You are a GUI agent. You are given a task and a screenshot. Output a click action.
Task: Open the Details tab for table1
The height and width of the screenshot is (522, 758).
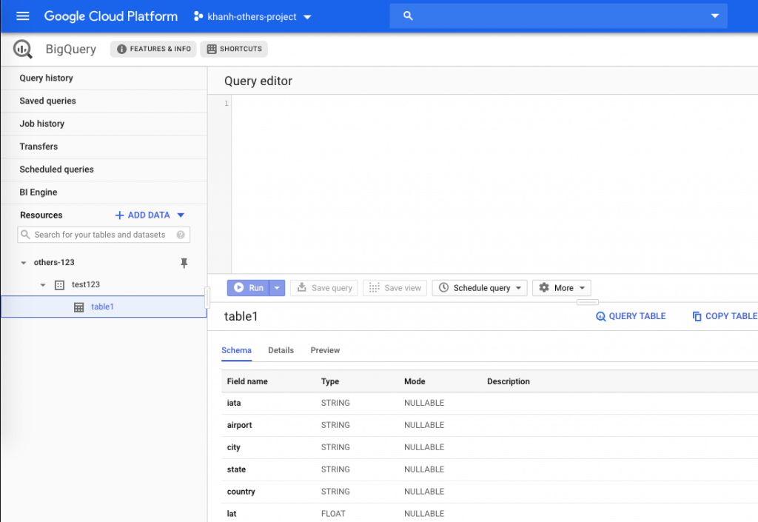click(281, 350)
